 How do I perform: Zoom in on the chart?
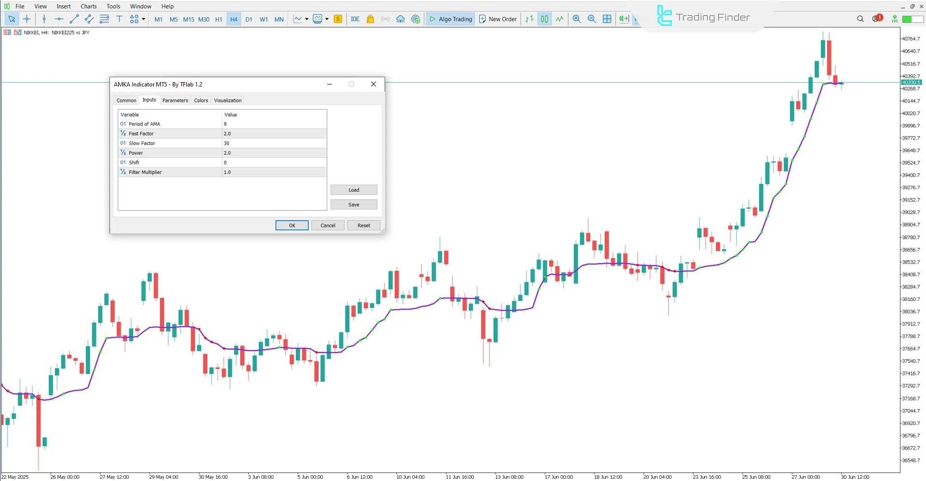pyautogui.click(x=577, y=19)
